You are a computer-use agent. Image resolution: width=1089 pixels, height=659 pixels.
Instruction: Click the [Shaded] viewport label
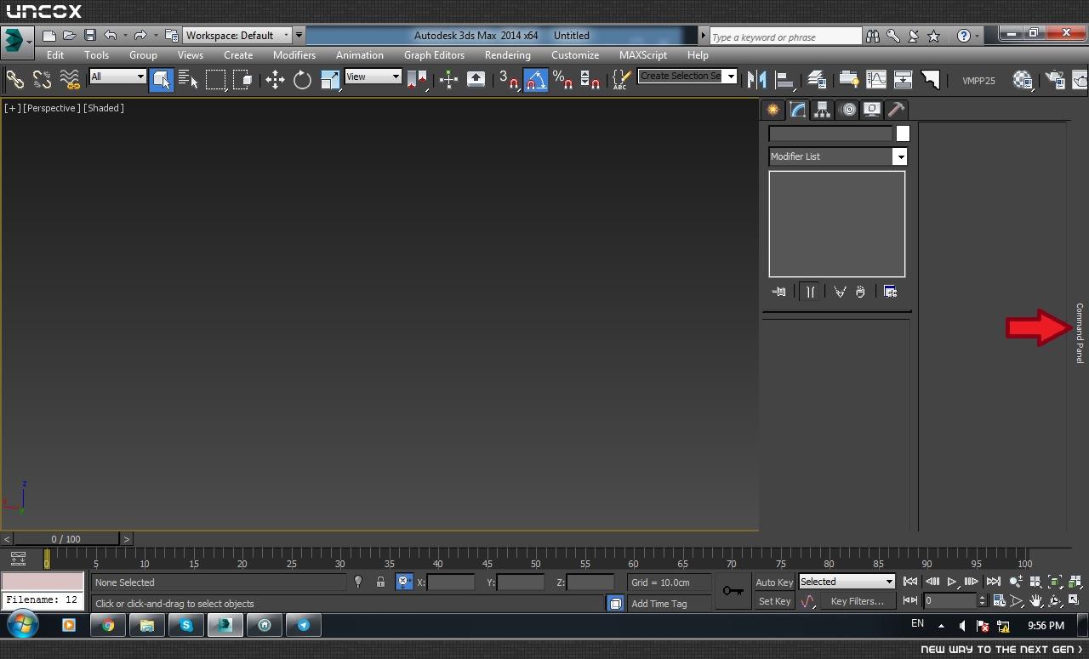(x=104, y=108)
